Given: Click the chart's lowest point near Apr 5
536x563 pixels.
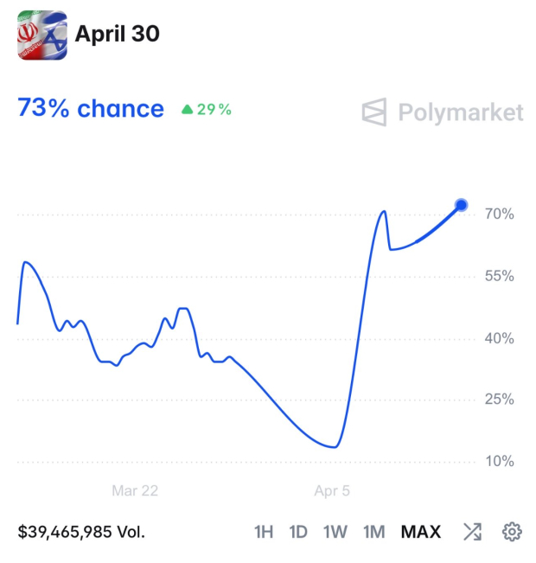Looking at the screenshot, I should coord(334,447).
